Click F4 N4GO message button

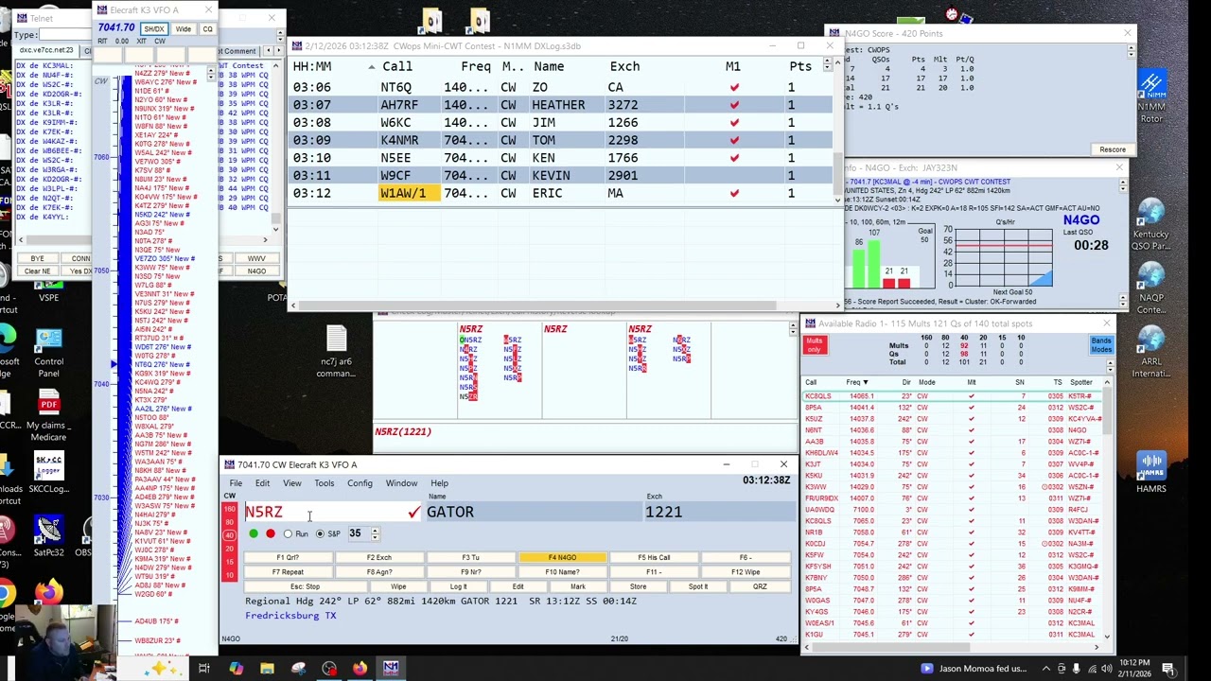tap(562, 558)
